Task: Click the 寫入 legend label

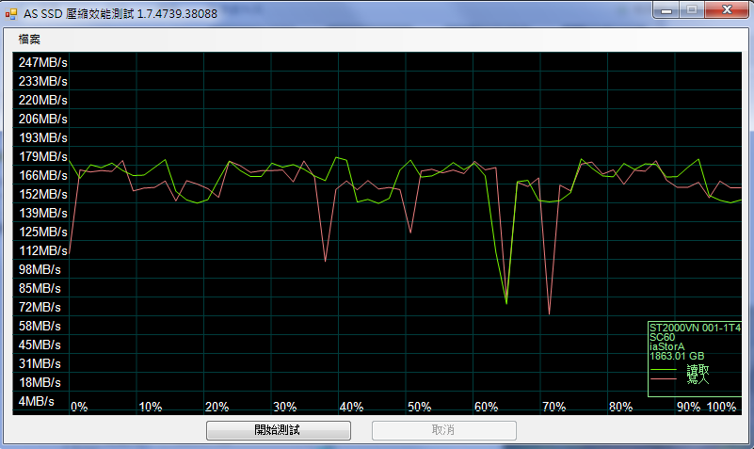Action: tap(698, 379)
